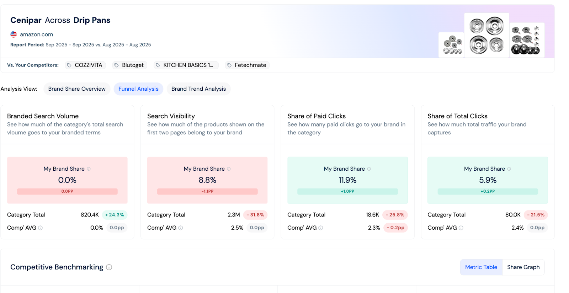Click info icon next to Competitive Benchmarking

tap(109, 267)
